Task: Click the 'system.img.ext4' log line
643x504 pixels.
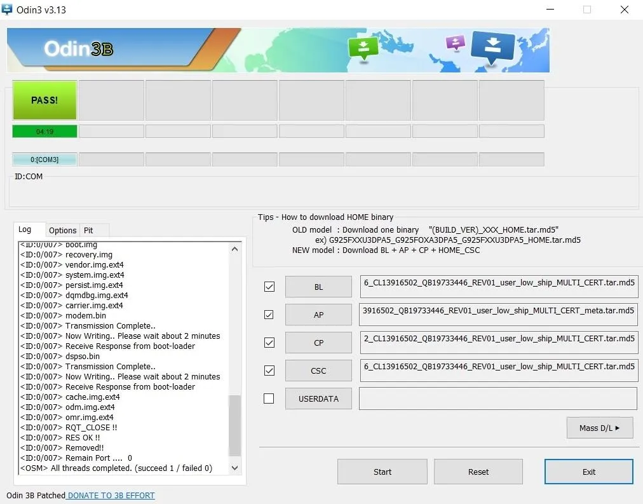Action: tap(72, 275)
